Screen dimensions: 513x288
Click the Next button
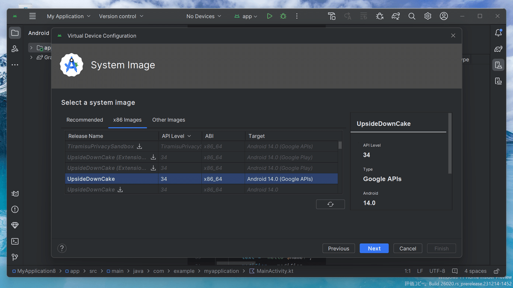coord(374,248)
